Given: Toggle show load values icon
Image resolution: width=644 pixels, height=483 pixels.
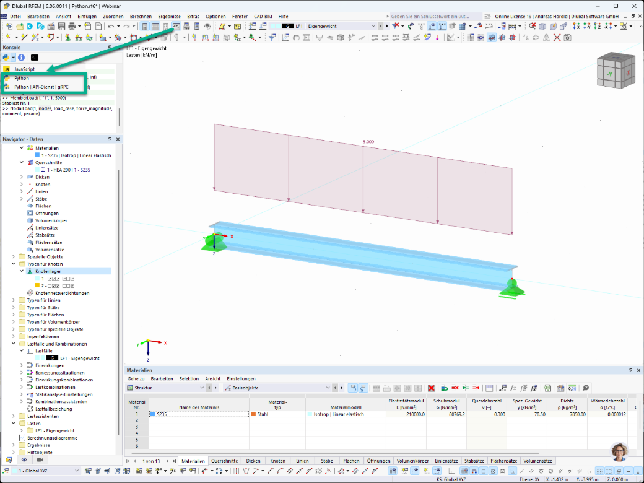Looking at the screenshot, I should [x=442, y=26].
